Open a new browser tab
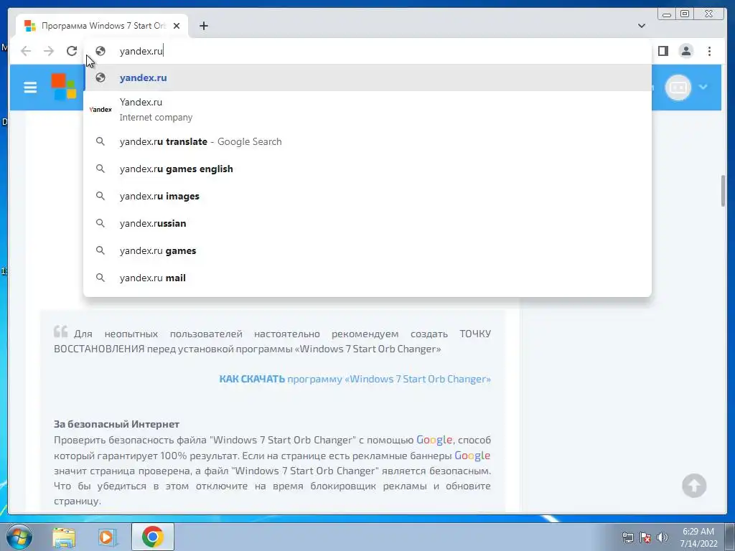Screen dimensions: 735x551 (x=203, y=26)
